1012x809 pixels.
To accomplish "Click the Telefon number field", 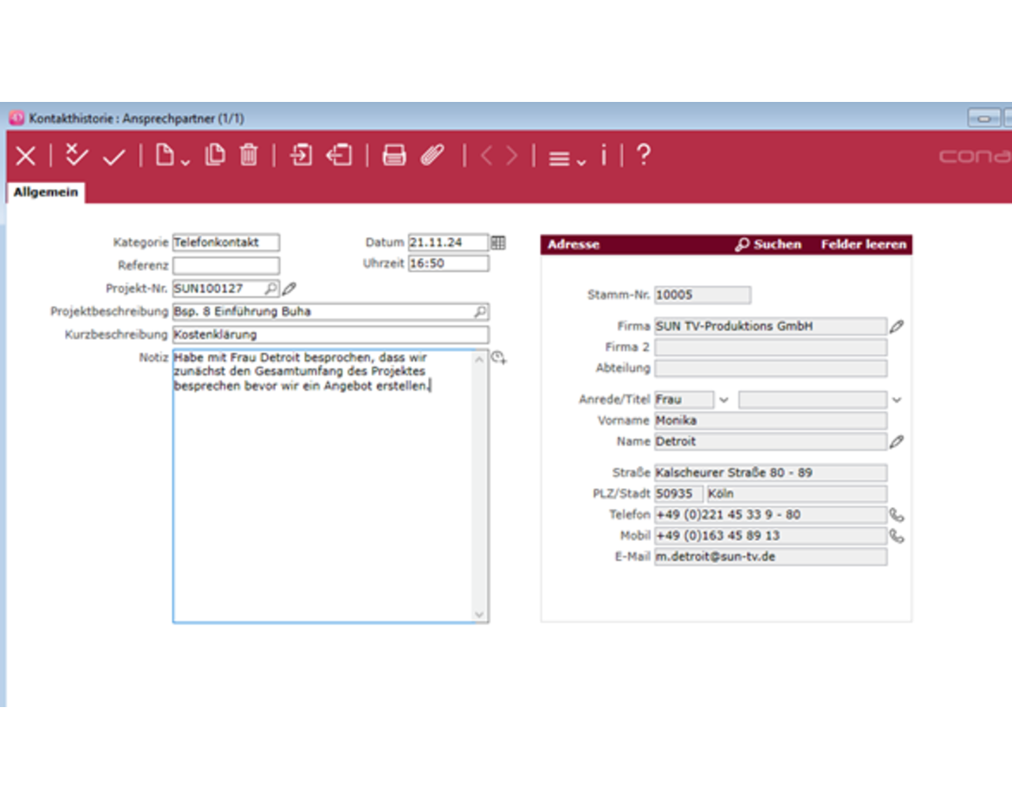I will point(771,514).
